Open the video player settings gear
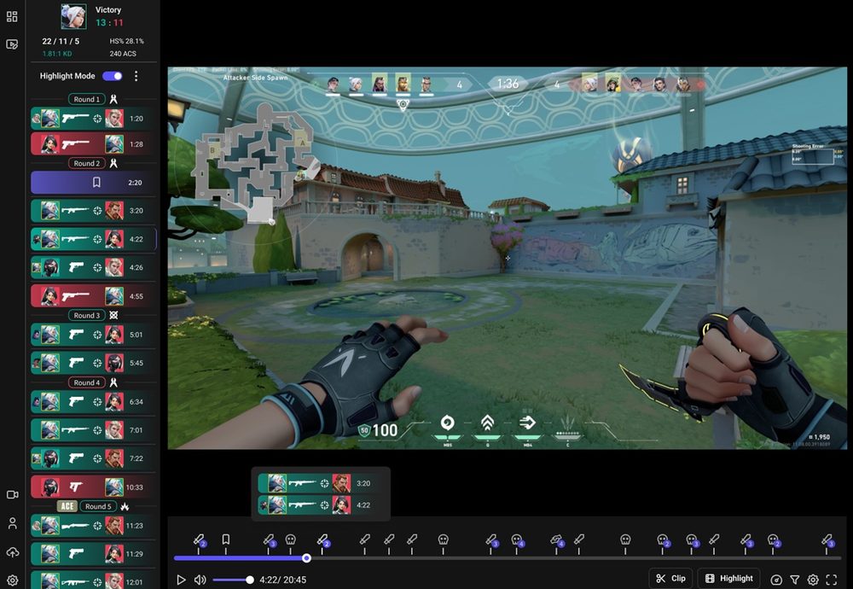This screenshot has width=853, height=589. [813, 580]
